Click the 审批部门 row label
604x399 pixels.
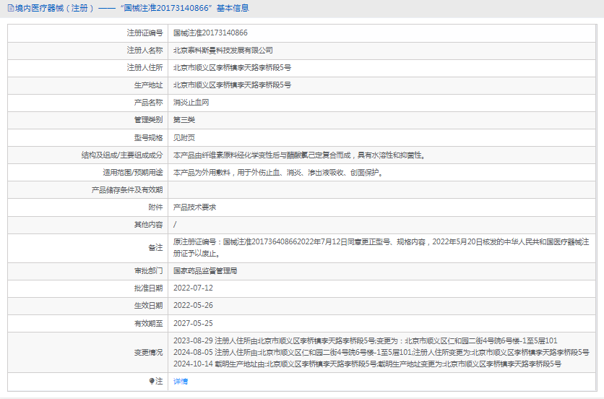pos(148,270)
